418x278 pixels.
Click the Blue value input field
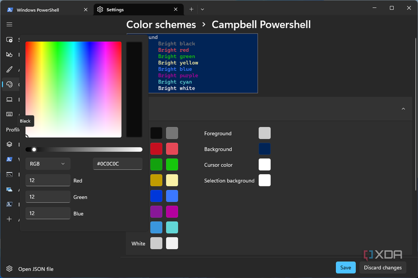point(48,213)
